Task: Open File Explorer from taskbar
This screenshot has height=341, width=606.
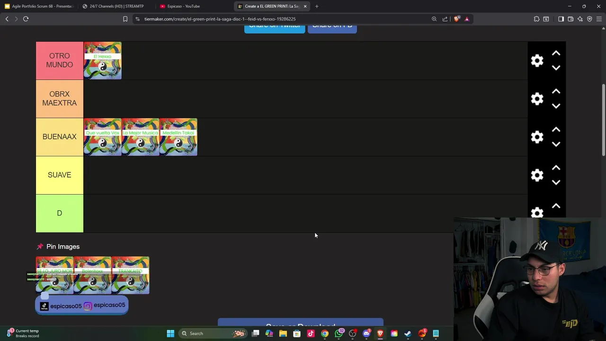Action: pos(283,333)
